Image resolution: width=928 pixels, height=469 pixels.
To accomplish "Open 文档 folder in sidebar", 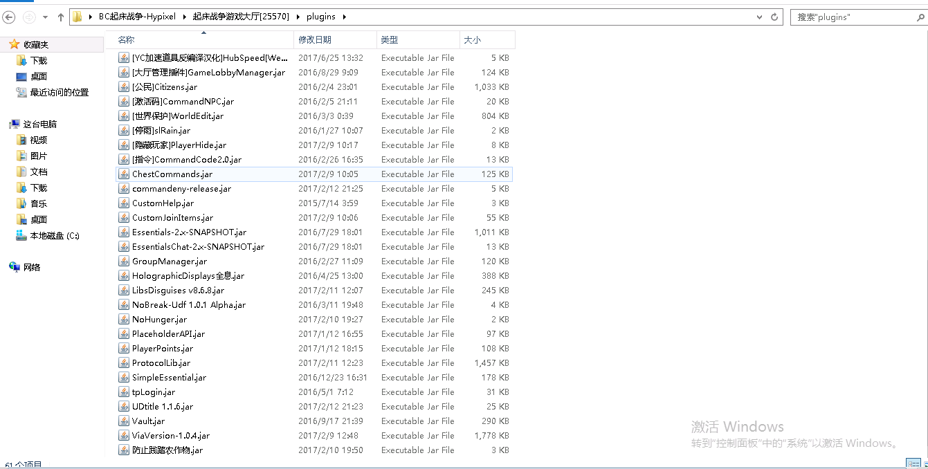I will pos(38,172).
